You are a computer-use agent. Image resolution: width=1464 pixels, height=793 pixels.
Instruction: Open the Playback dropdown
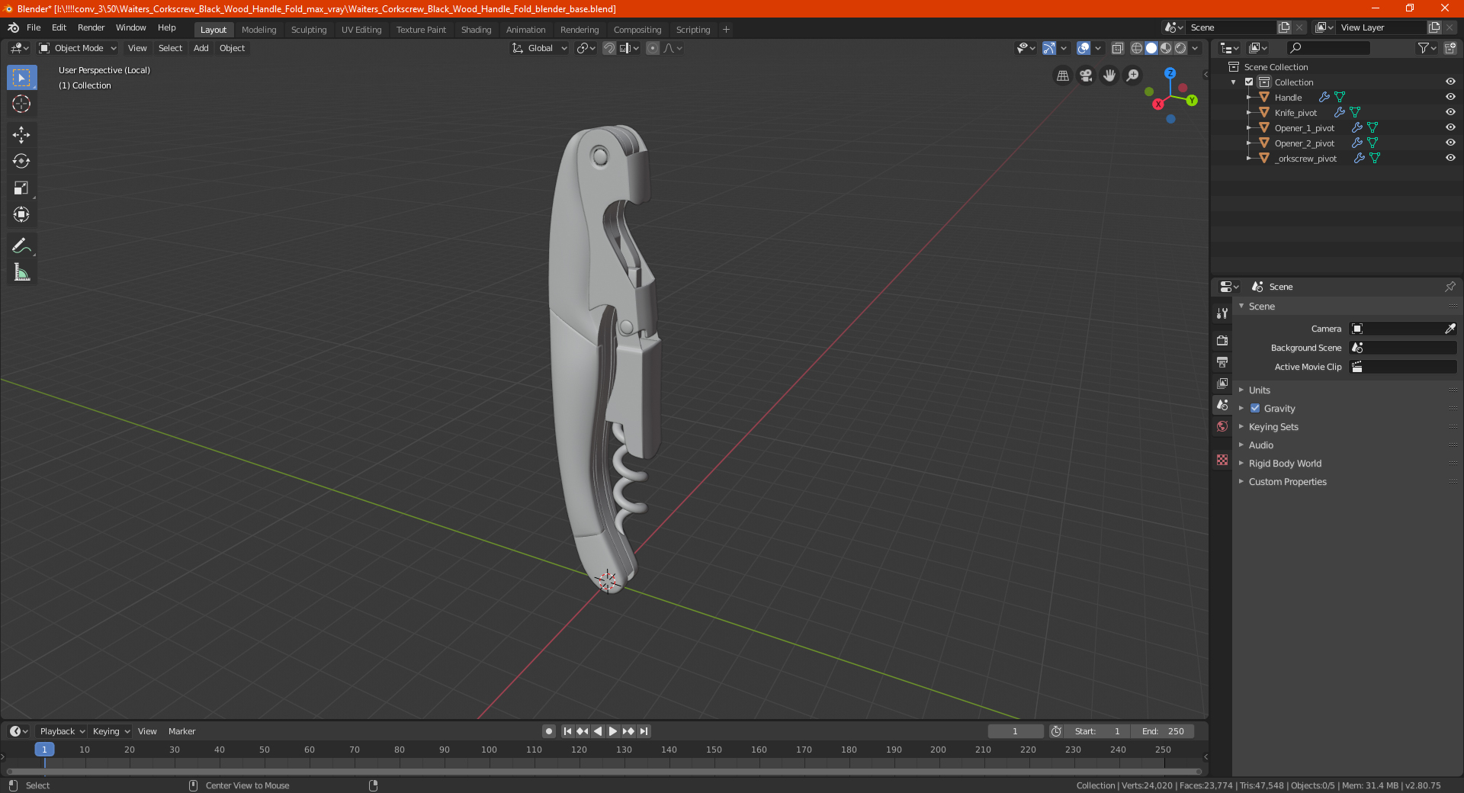pyautogui.click(x=62, y=731)
